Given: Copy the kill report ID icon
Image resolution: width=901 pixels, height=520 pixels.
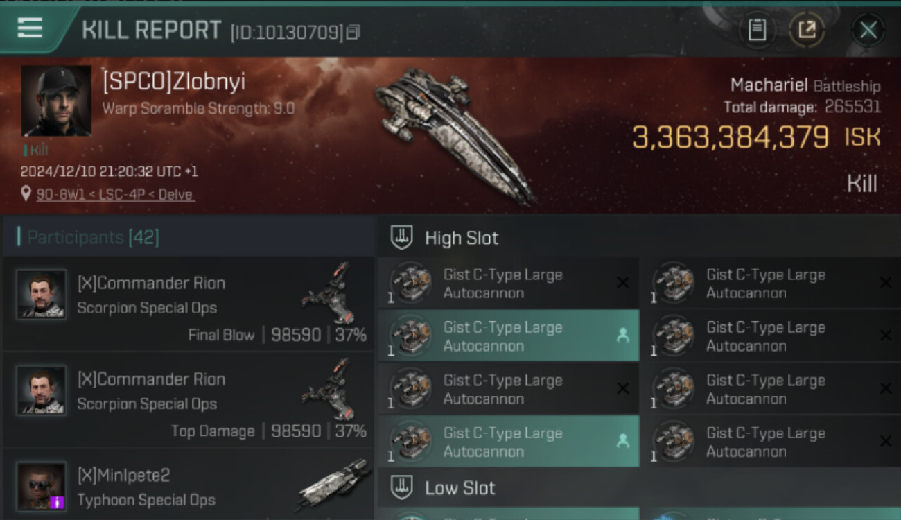Looking at the screenshot, I should (353, 32).
